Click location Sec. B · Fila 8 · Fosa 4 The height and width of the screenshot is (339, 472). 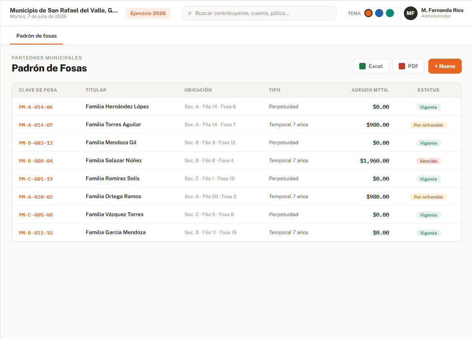(209, 161)
